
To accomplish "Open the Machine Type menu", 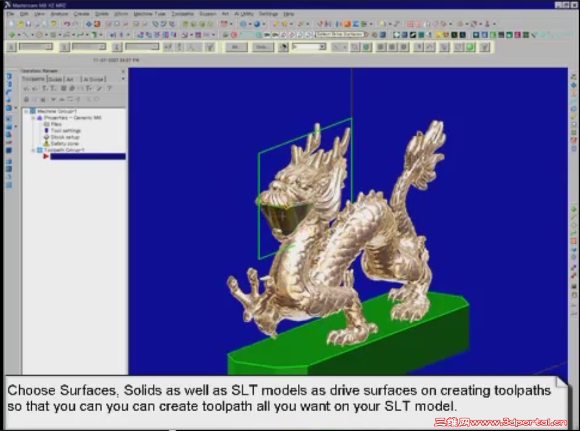I will 149,14.
